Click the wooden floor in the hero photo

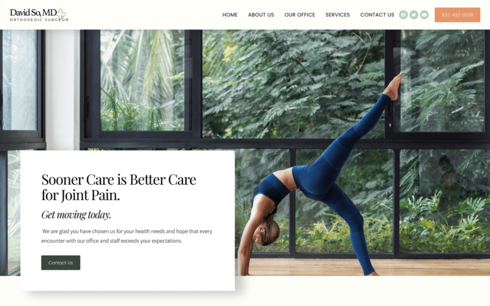click(x=363, y=267)
